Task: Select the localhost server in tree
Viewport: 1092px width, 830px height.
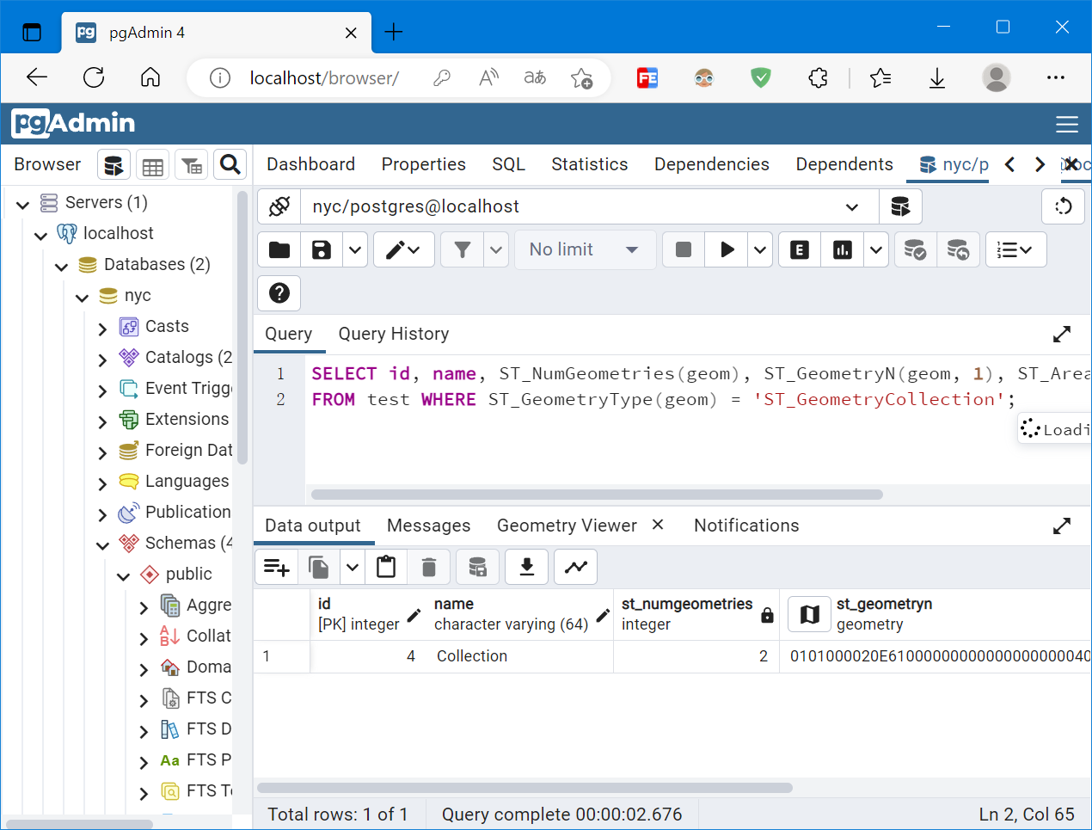Action: point(118,233)
